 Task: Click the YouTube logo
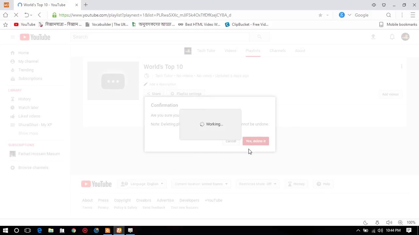coord(35,37)
